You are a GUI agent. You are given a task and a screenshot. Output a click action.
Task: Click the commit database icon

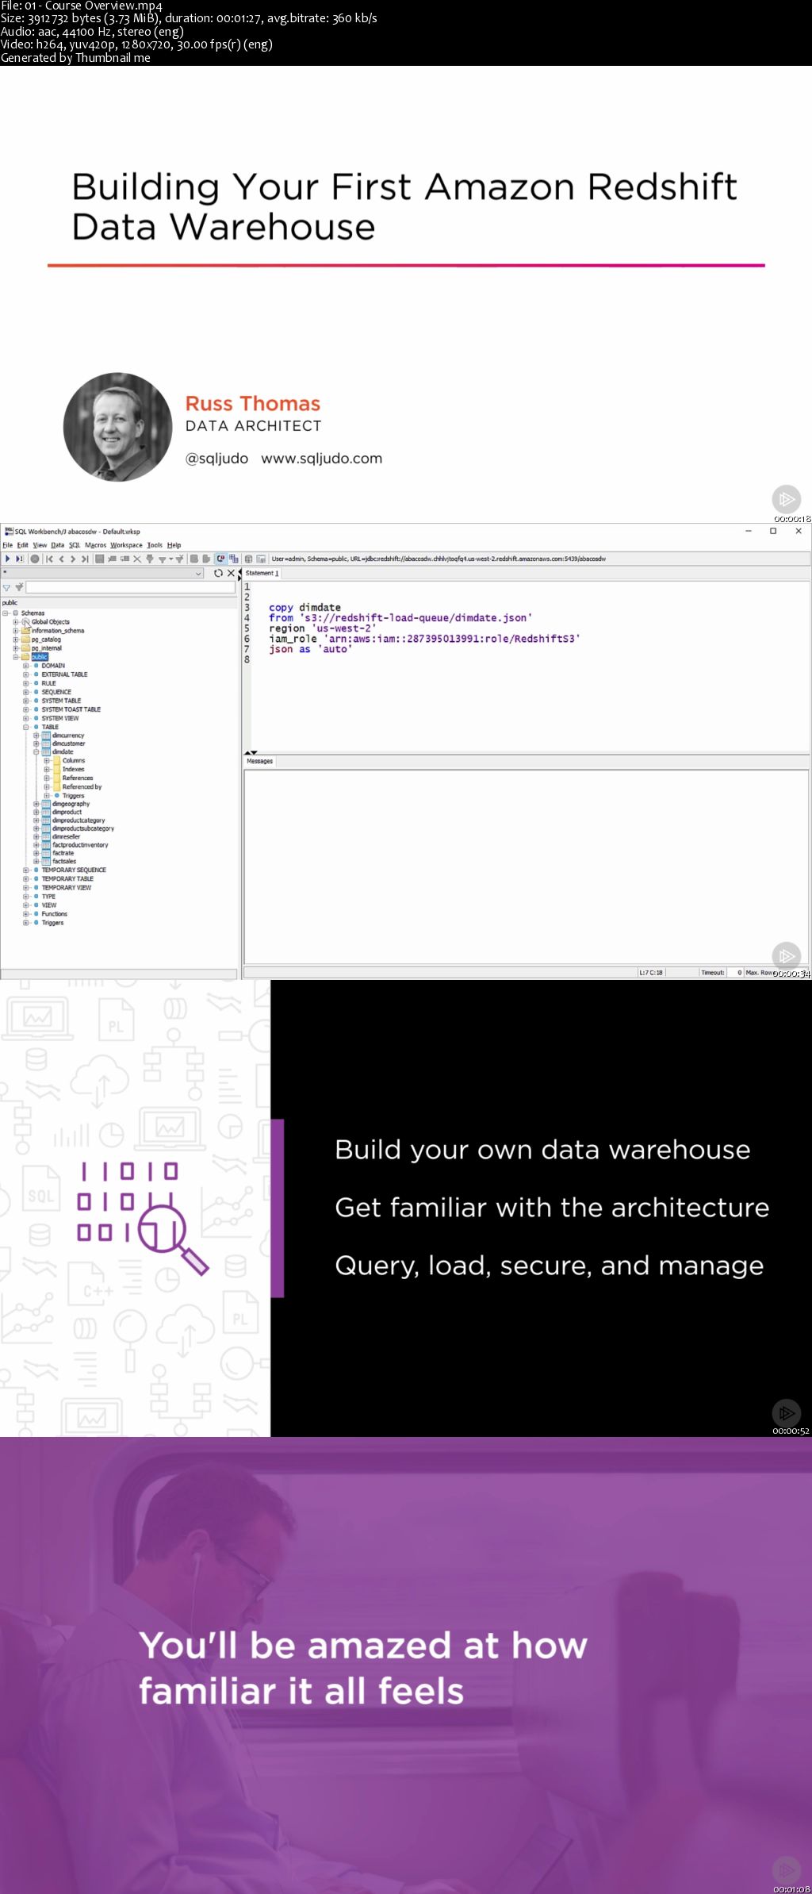click(193, 559)
